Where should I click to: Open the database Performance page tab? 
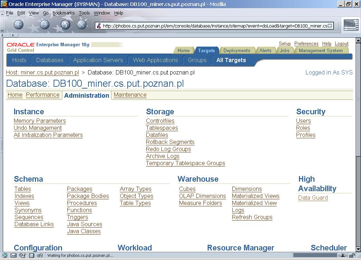pos(43,95)
